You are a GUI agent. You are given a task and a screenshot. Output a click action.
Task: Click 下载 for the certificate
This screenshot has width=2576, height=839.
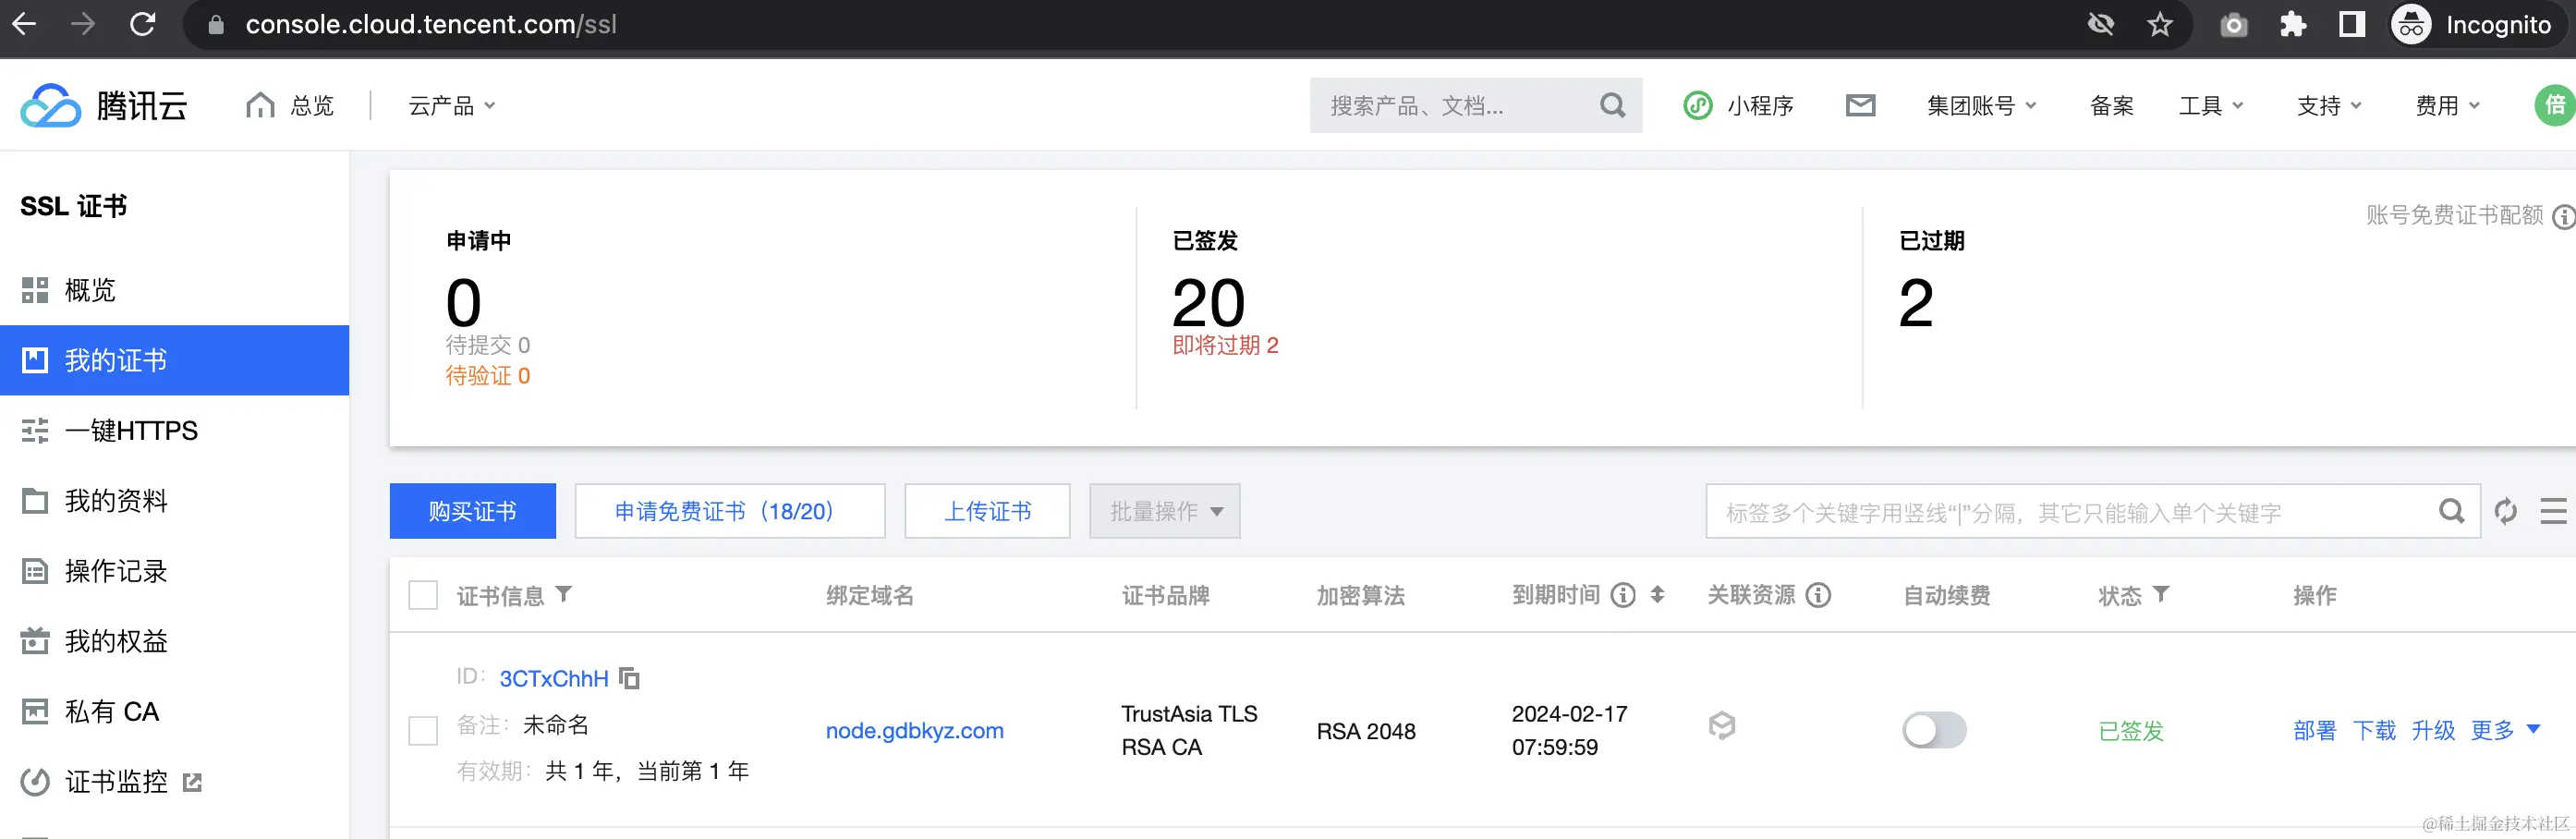pyautogui.click(x=2374, y=730)
